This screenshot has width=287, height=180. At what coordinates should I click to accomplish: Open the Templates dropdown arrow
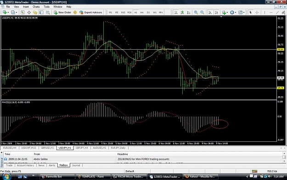244,12
